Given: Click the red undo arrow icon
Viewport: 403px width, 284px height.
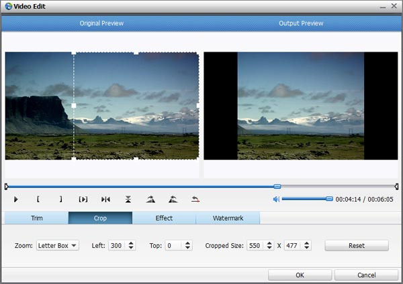Looking at the screenshot, I should click(x=195, y=199).
